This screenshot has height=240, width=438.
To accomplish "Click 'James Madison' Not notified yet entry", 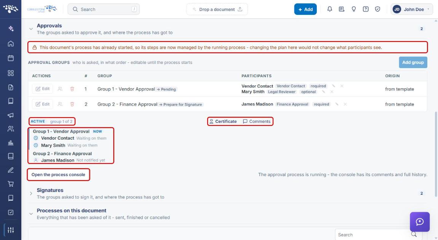I will pos(69,160).
